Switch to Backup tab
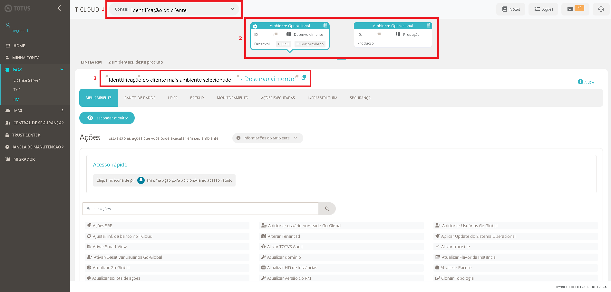Screen dimensions: 611x292 coord(197,98)
